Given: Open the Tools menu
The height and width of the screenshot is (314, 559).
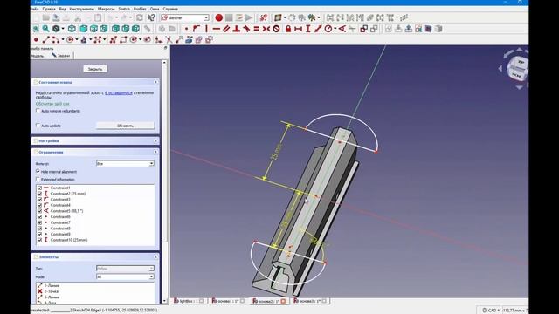Looking at the screenshot, I should tap(81, 9).
